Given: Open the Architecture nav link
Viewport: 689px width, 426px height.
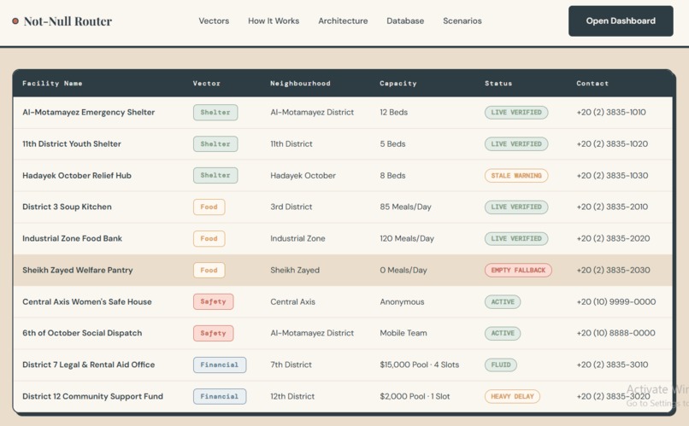Looking at the screenshot, I should (343, 20).
